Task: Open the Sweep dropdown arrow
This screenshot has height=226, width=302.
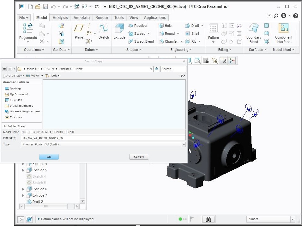Action: pos(148,34)
